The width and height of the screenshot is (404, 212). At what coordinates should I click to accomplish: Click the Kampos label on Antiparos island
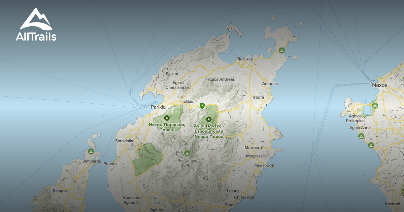click(x=60, y=191)
